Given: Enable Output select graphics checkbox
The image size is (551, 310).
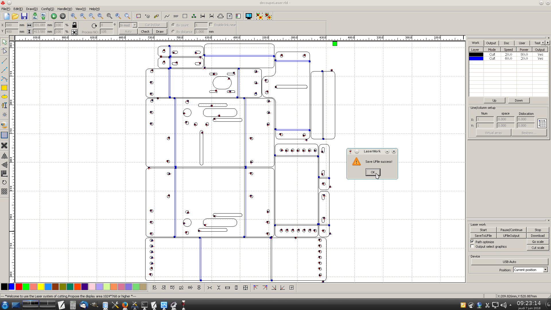Looking at the screenshot, I should (x=472, y=247).
